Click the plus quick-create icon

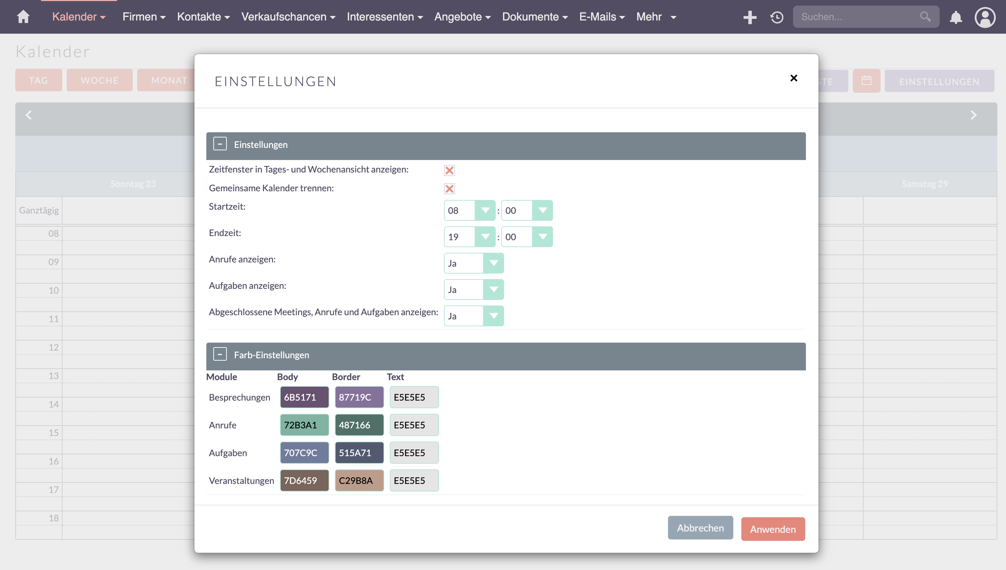[x=749, y=17]
